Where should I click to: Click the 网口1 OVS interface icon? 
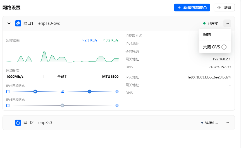point(18,23)
